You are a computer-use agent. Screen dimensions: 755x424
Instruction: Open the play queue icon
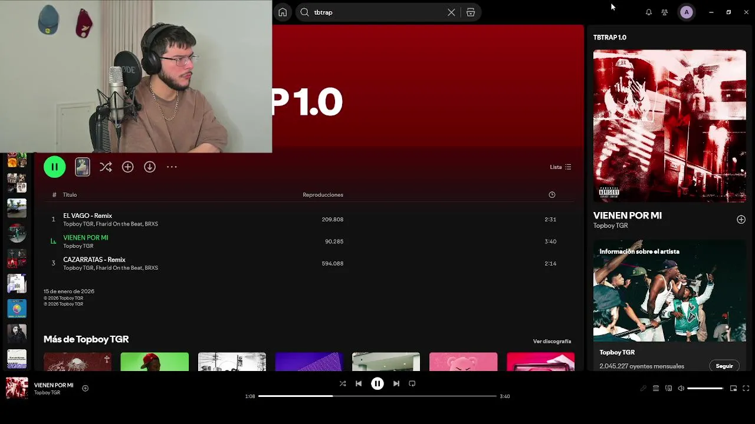coord(656,389)
